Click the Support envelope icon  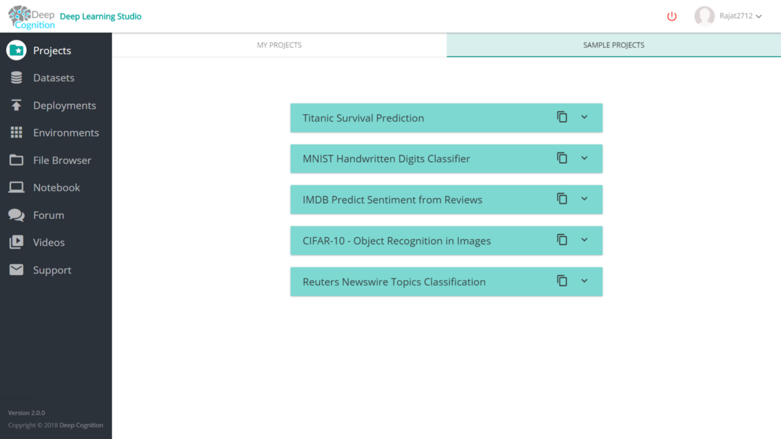[16, 270]
